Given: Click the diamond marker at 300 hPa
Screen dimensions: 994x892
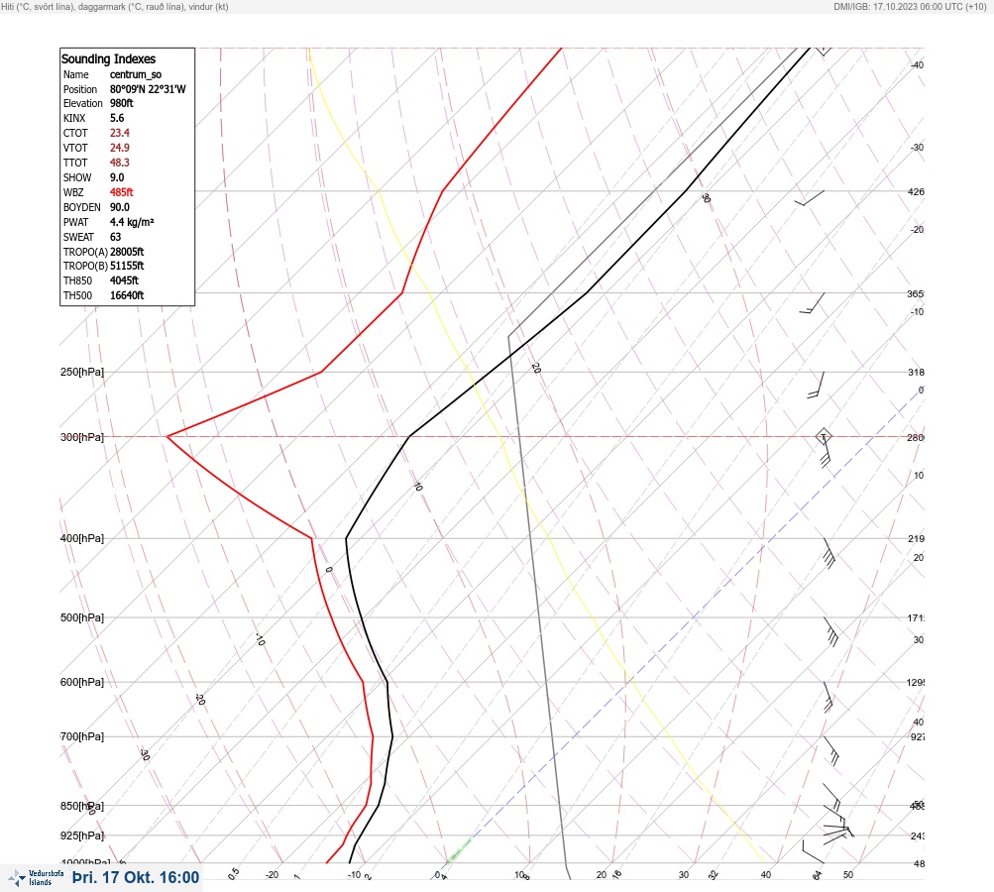Looking at the screenshot, I should (824, 436).
